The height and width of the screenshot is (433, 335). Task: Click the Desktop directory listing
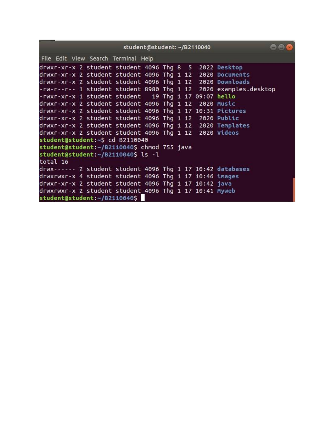230,67
